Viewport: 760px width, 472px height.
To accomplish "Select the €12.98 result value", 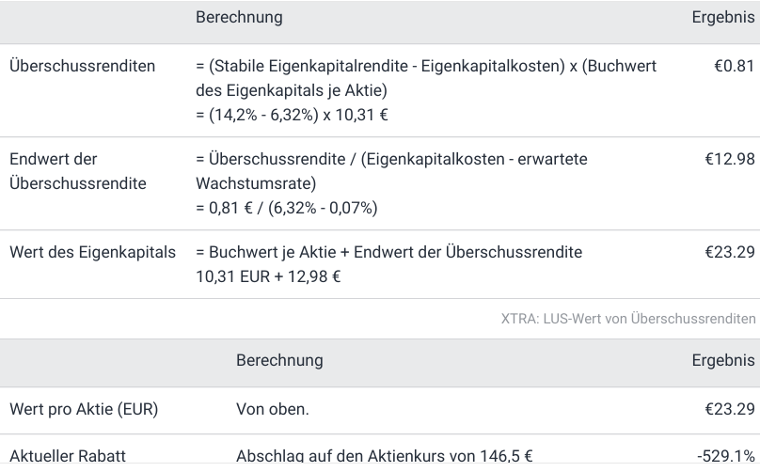I will (730, 160).
